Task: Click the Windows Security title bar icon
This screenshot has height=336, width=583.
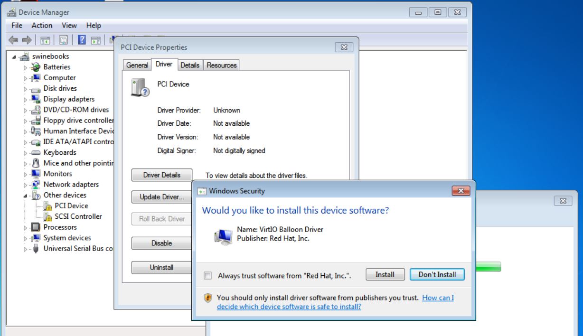Action: coord(202,191)
